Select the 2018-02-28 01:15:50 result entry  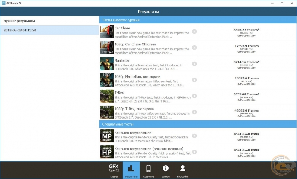49,30
